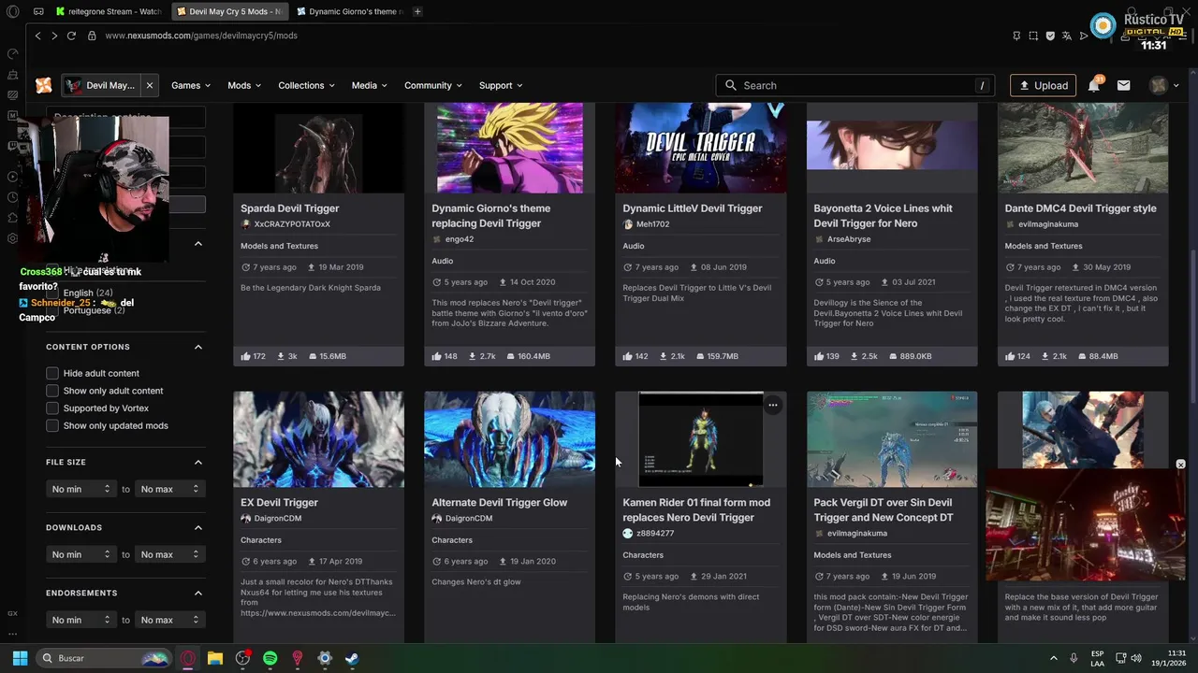This screenshot has height=673, width=1198.
Task: Open the Nexus Mods home logo
Action: click(x=44, y=85)
